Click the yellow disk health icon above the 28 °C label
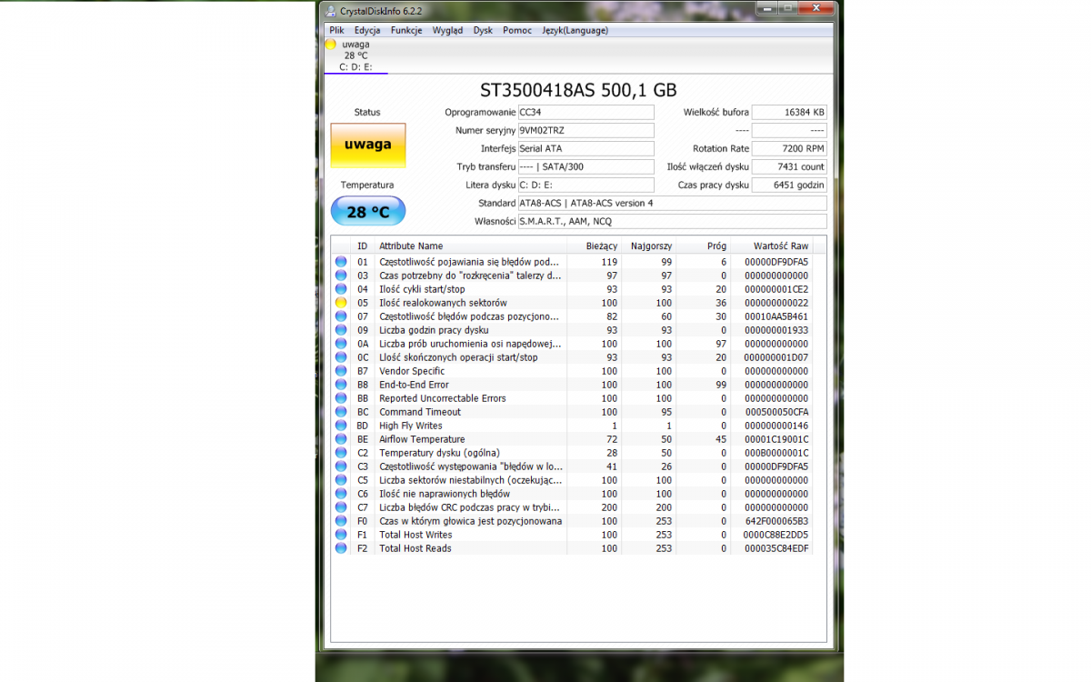This screenshot has width=1091, height=682. 331,44
